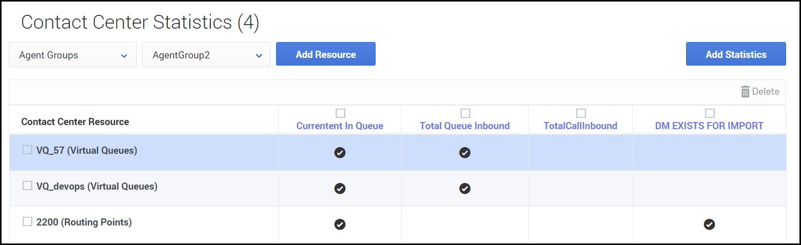Open the Agent Groups dropdown
Viewport: 801px width, 245px height.
[73, 55]
